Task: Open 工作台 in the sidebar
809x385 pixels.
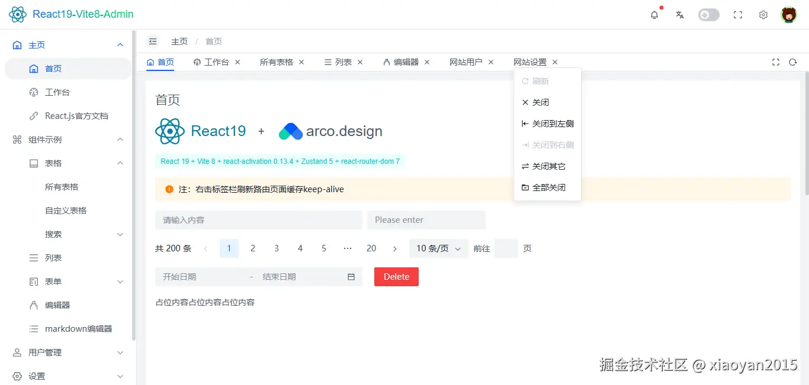Action: pos(68,92)
